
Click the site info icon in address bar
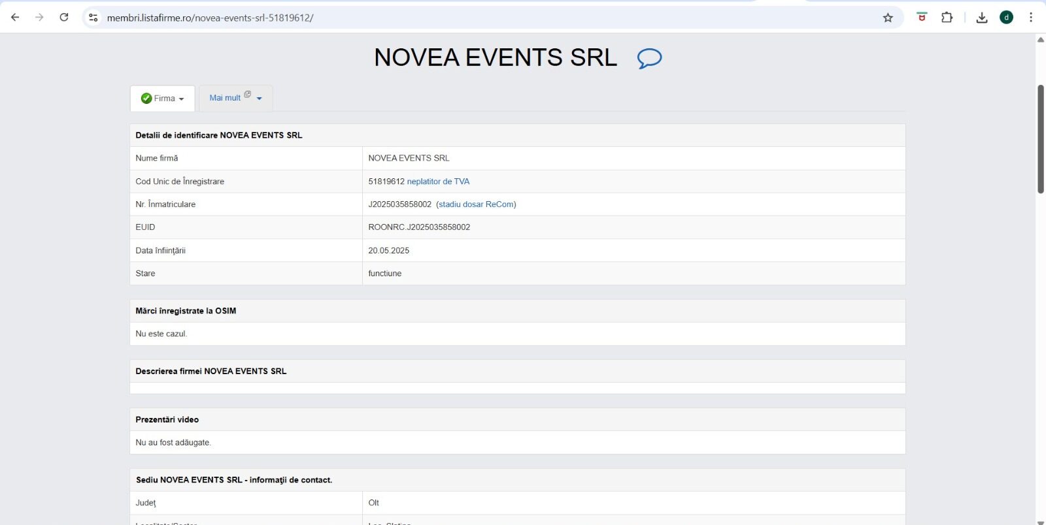click(x=93, y=18)
